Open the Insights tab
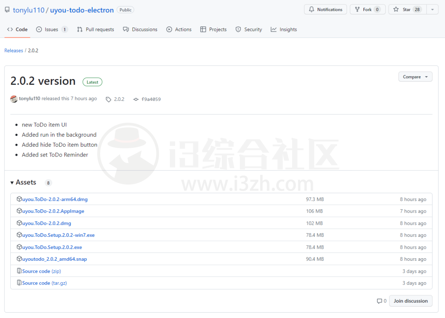The image size is (445, 318). tap(284, 30)
